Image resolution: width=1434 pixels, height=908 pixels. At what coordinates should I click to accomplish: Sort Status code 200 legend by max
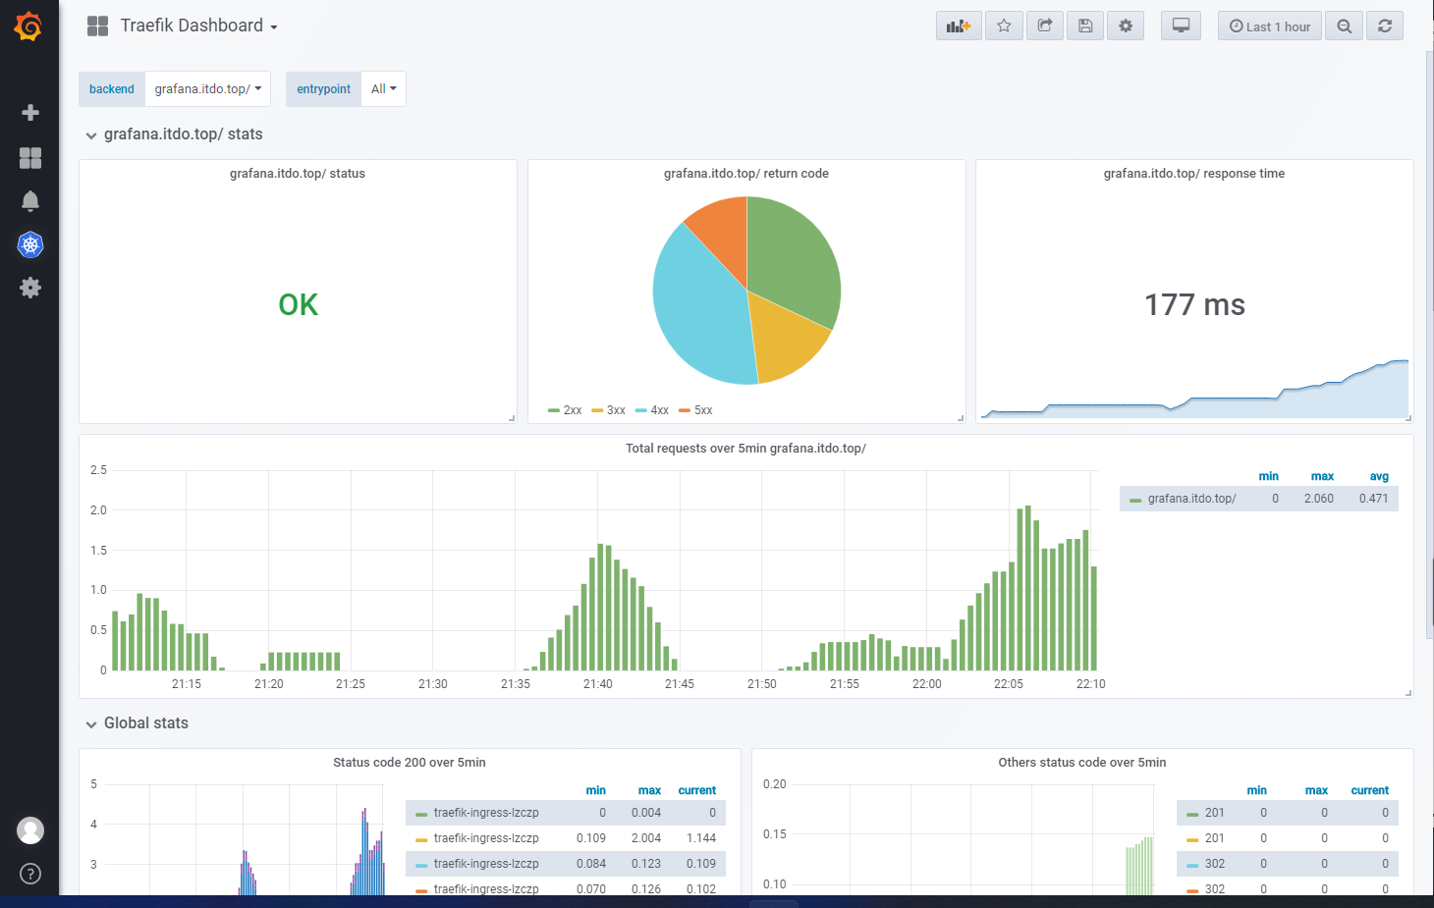pyautogui.click(x=649, y=790)
